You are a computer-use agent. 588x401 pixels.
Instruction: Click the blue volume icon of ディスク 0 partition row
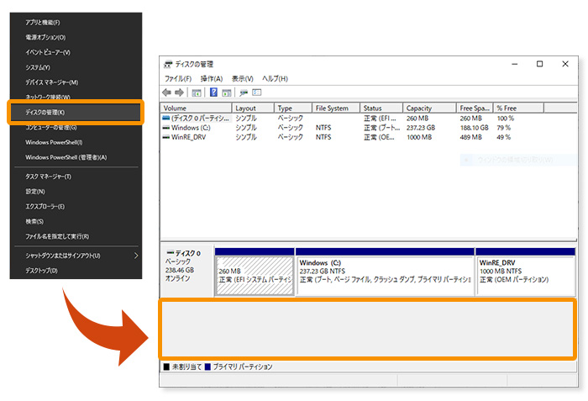tap(165, 118)
